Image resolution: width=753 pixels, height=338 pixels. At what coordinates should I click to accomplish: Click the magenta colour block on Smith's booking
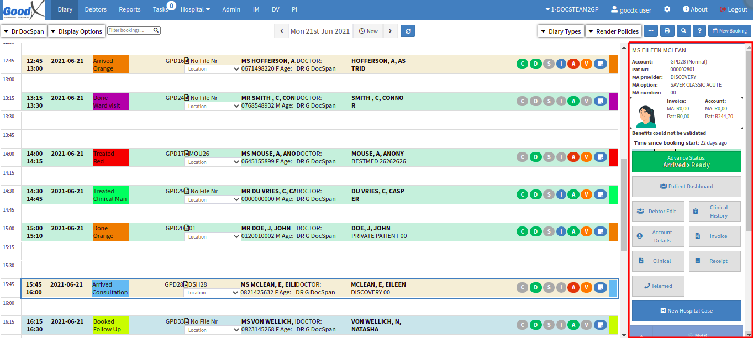tap(613, 102)
